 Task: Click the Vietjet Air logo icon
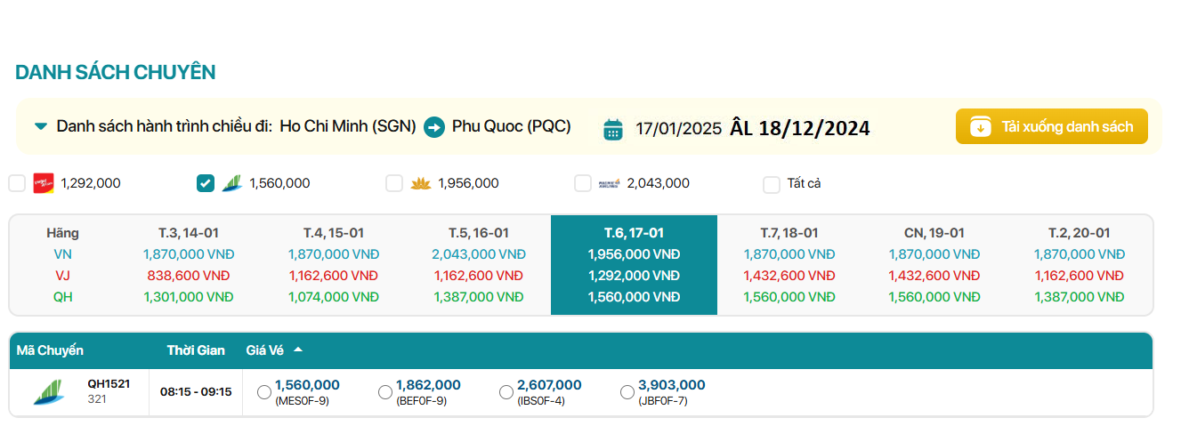(43, 183)
